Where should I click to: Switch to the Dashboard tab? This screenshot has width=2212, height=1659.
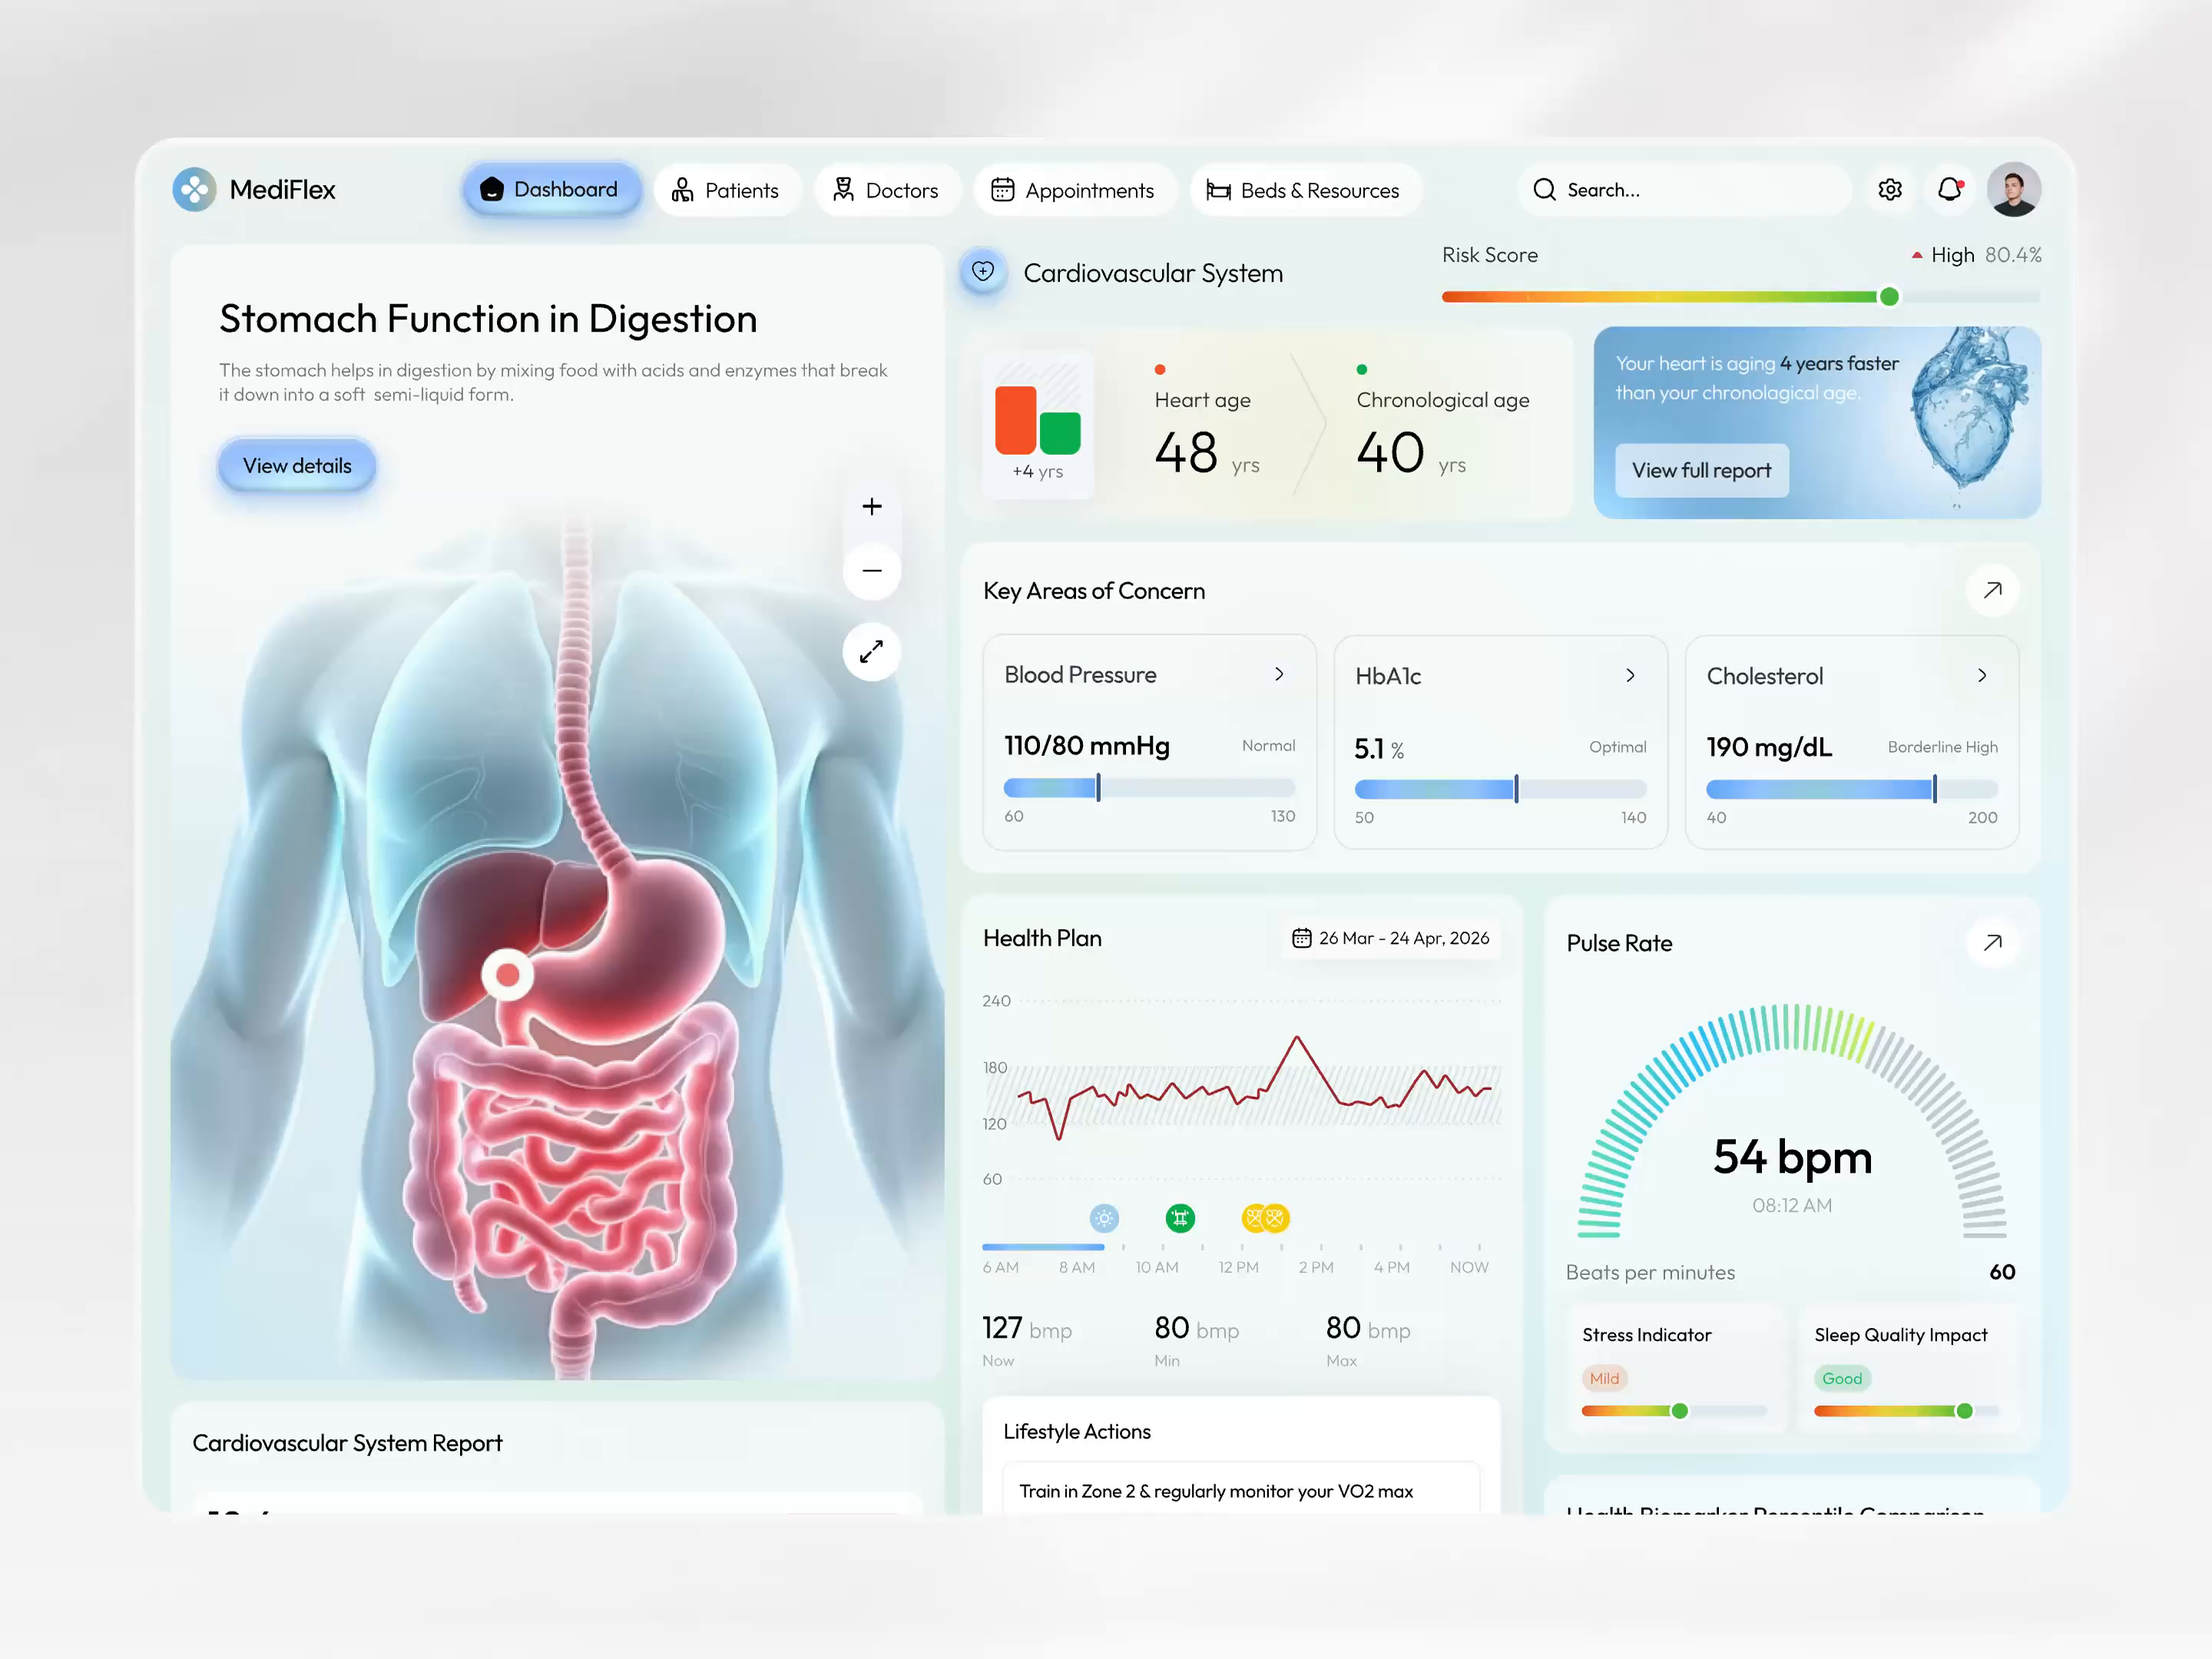tap(551, 190)
